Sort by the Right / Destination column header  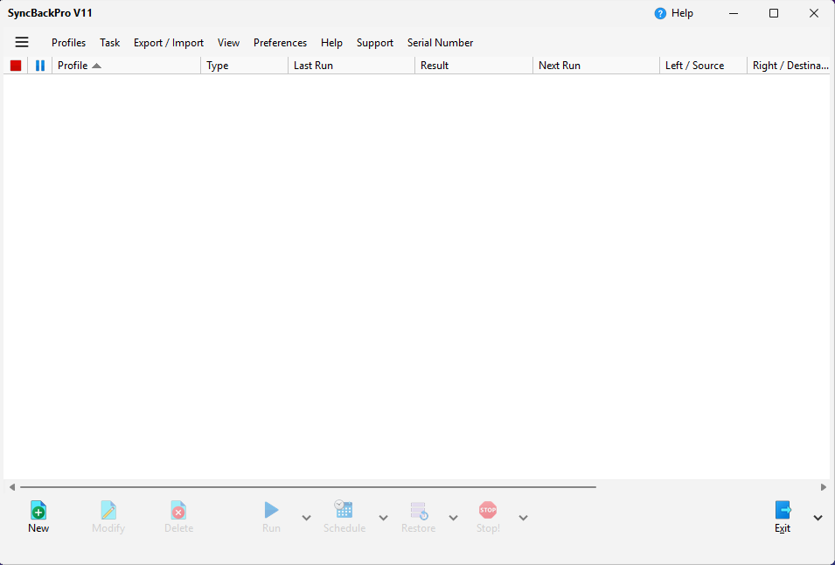click(x=789, y=66)
